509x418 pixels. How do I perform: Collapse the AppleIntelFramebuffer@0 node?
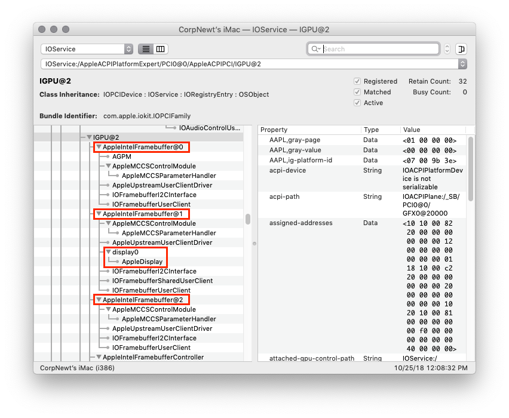pyautogui.click(x=99, y=147)
